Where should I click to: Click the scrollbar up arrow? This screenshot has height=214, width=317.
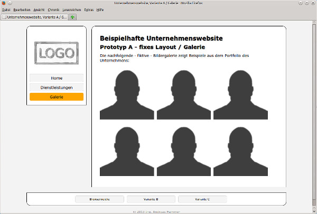(x=314, y=22)
